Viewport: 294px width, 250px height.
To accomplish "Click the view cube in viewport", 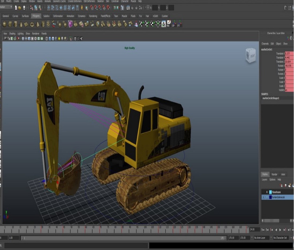I will 250,55.
